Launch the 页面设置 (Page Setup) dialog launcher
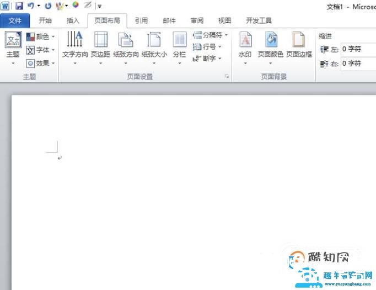Viewport: 376px width, 290px height. 227,76
